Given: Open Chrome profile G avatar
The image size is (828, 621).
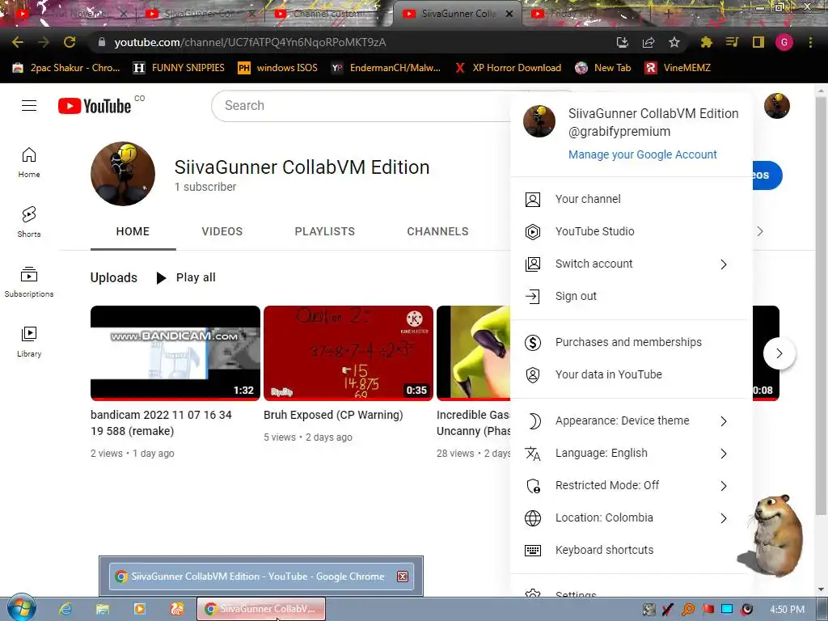Looking at the screenshot, I should click(784, 42).
